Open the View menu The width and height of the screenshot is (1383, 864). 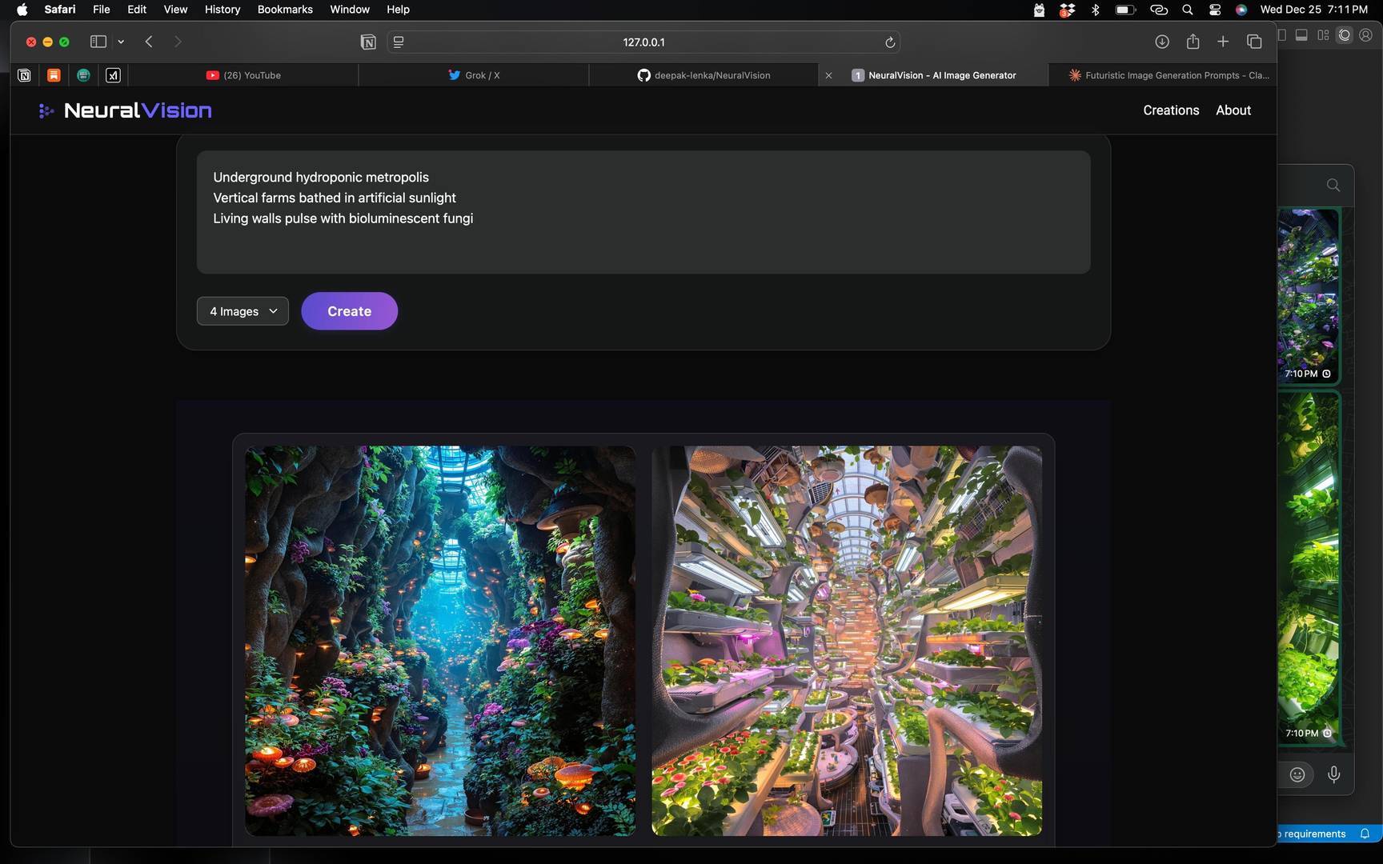pos(175,10)
